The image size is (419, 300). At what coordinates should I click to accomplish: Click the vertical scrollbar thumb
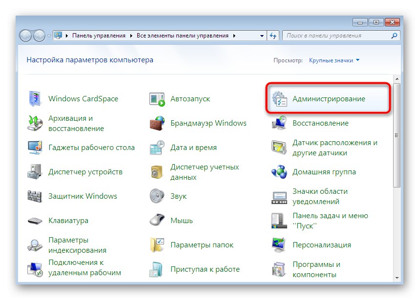(x=397, y=135)
